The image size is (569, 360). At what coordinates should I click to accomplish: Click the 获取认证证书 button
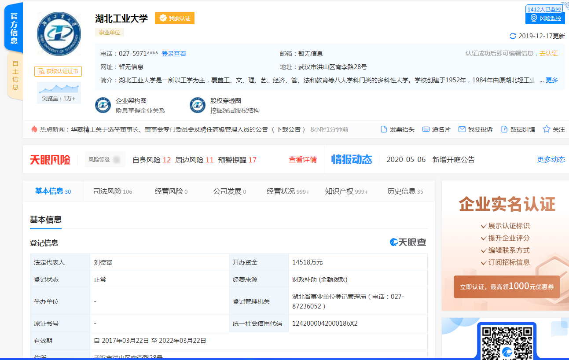(58, 71)
